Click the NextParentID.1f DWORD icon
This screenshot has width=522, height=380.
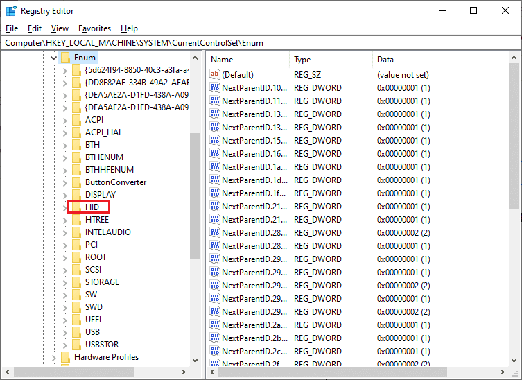[215, 193]
